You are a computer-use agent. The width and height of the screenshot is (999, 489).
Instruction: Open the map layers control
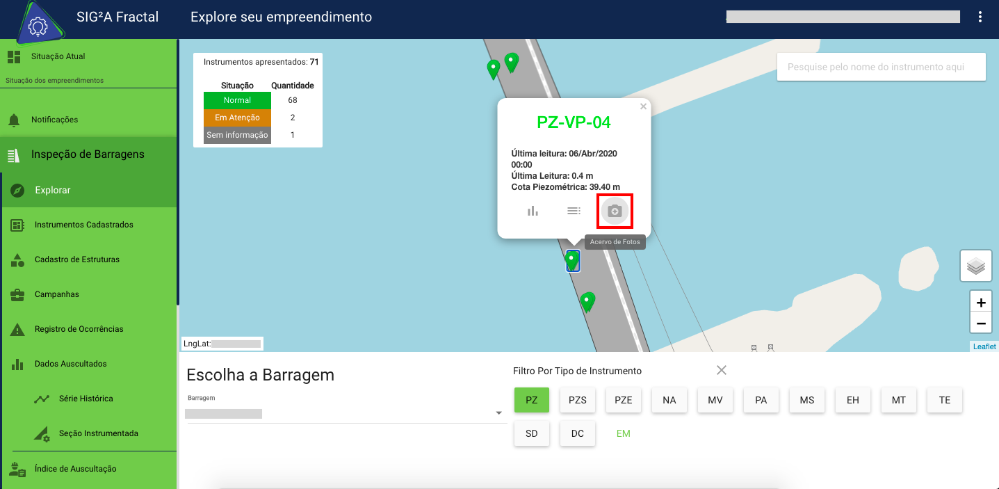976,266
